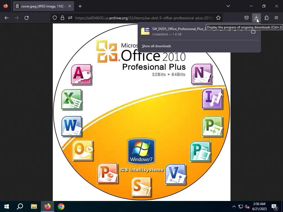Bookmark this page with the star
Image resolution: width=283 pixels, height=212 pixels.
(x=218, y=18)
